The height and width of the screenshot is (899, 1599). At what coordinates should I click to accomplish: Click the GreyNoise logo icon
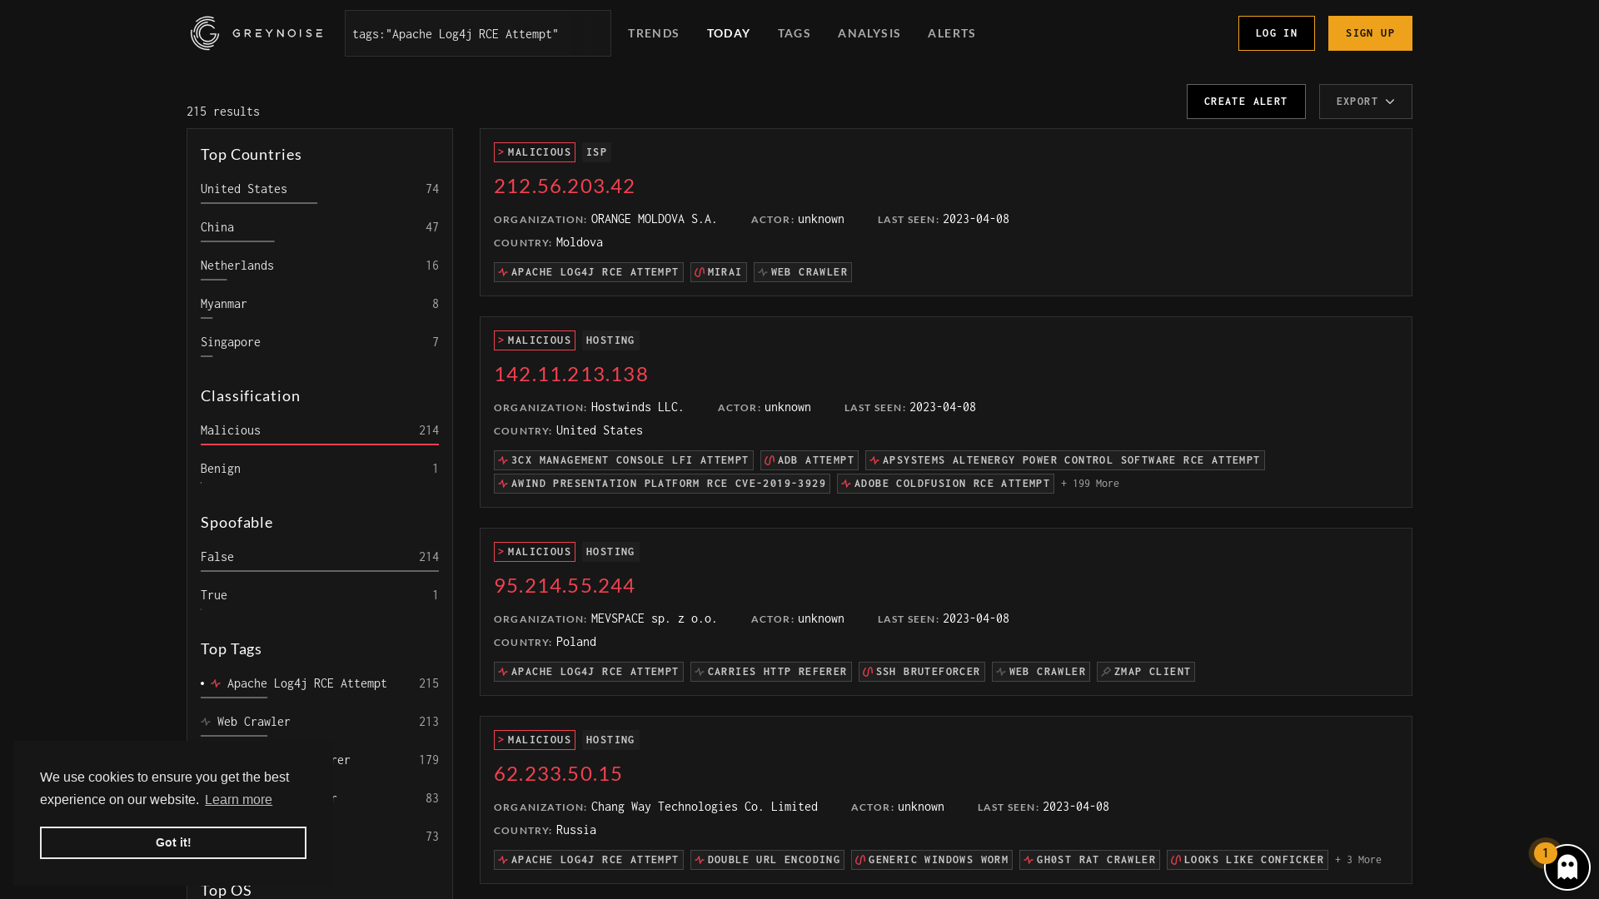click(x=205, y=33)
